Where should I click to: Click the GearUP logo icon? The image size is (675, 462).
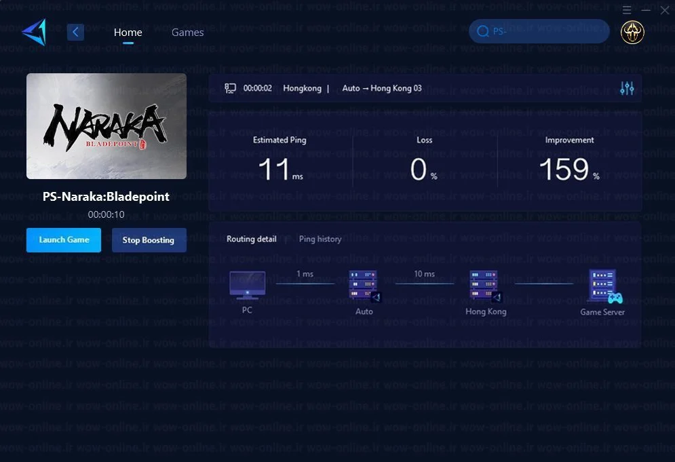34,32
